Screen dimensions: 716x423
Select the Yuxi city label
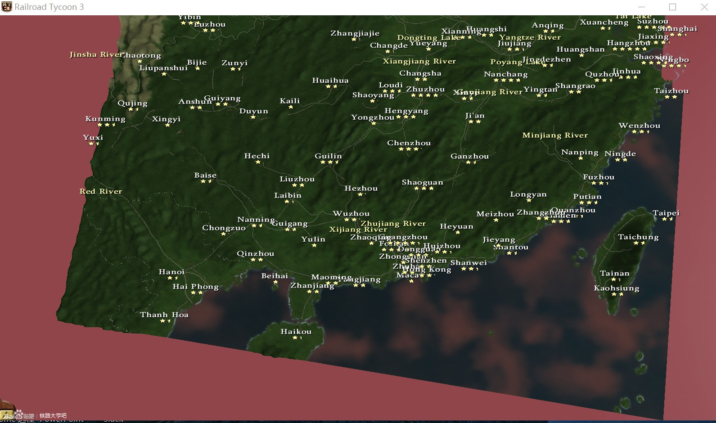93,137
